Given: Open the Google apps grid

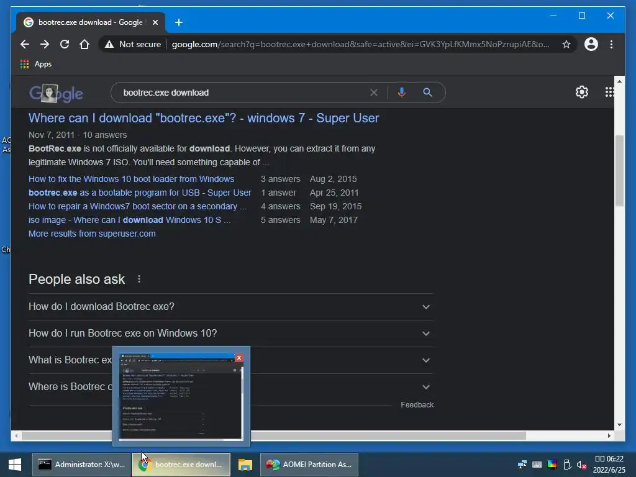Looking at the screenshot, I should click(609, 92).
